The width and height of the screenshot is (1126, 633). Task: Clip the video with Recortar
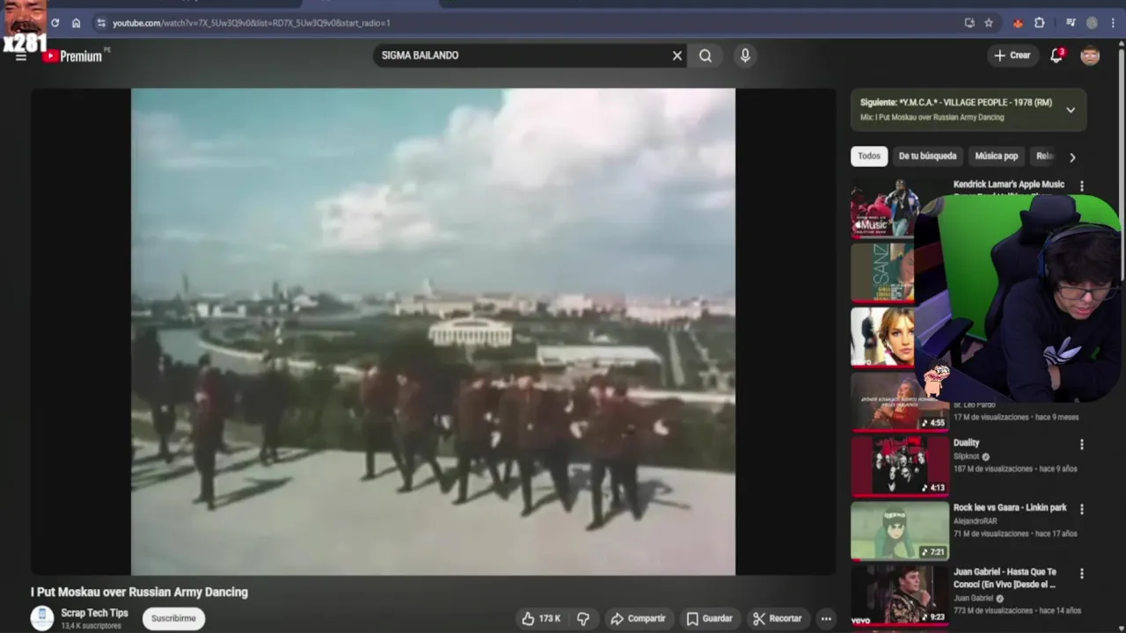tap(778, 619)
